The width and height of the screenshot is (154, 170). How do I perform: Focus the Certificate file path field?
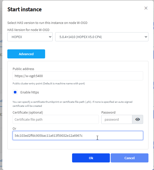(x=56, y=119)
